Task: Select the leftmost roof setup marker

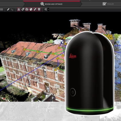Action: pos(24,49)
